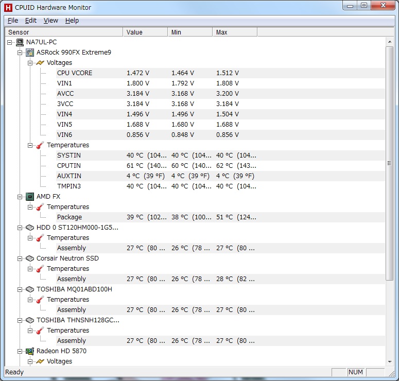Viewport: 399px width, 381px height.
Task: Collapse the Corsair Neutron SSD node
Action: (20, 258)
